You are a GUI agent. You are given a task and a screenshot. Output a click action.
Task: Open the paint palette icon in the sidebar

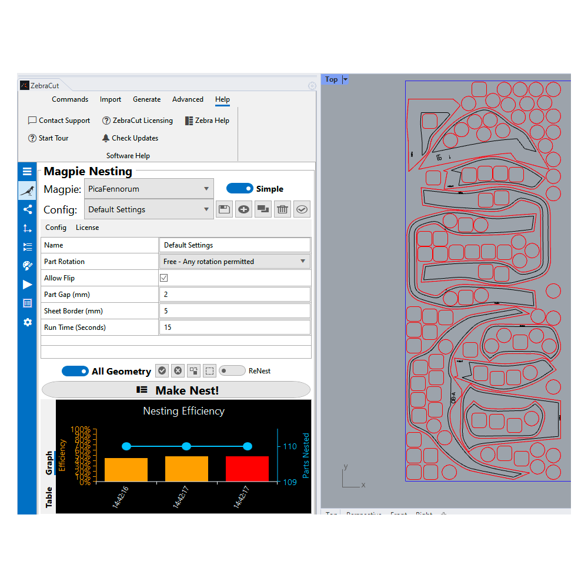pos(28,266)
